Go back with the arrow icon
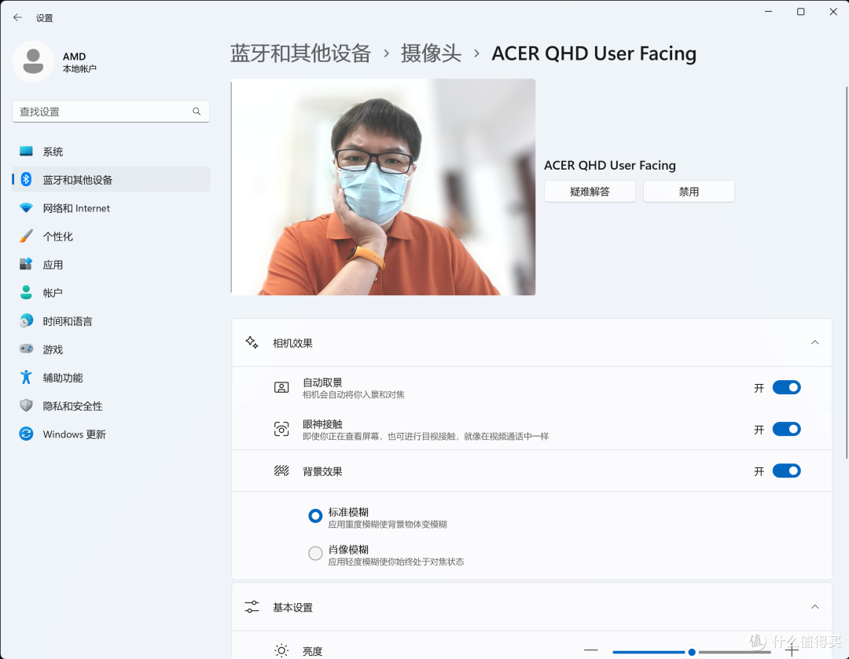This screenshot has height=659, width=849. (x=17, y=17)
